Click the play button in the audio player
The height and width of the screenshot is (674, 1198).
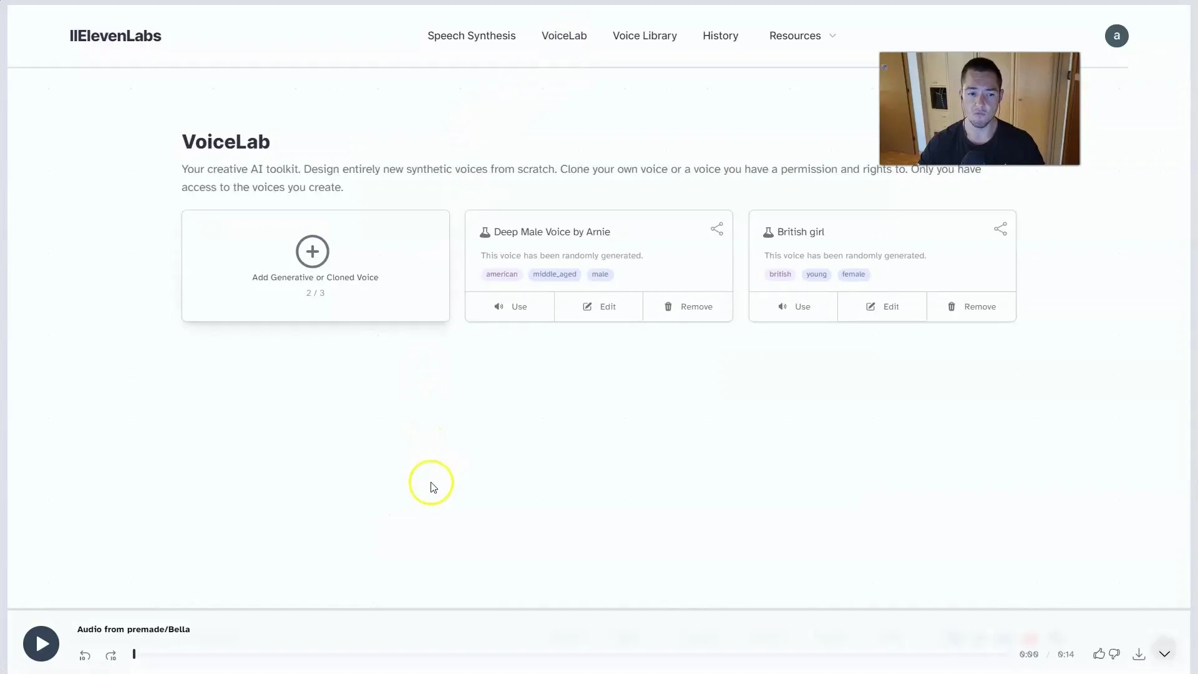pos(41,643)
